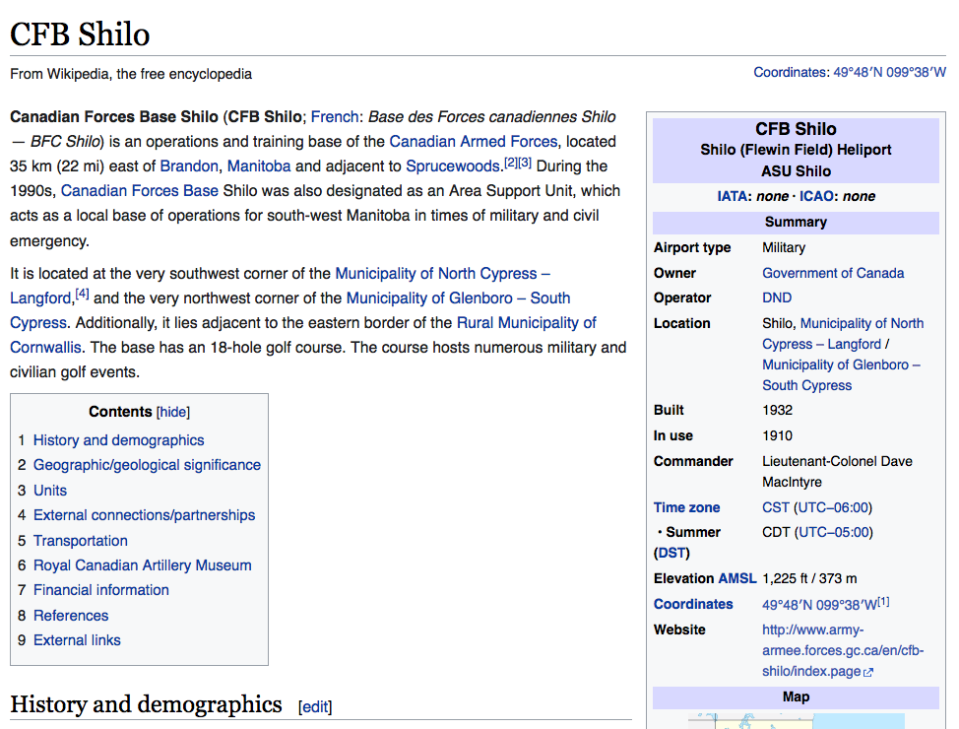Open the ICAO link in the infobox
The width and height of the screenshot is (959, 729).
point(816,196)
